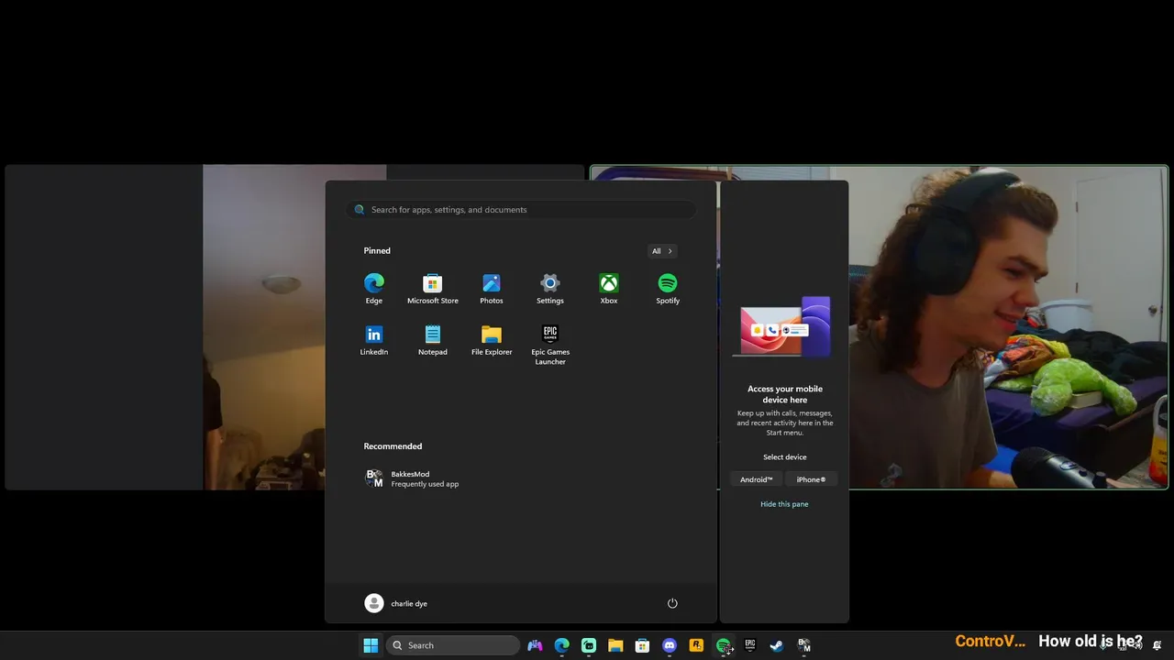Select iPhone as the mobile device
This screenshot has width=1174, height=660.
(811, 479)
